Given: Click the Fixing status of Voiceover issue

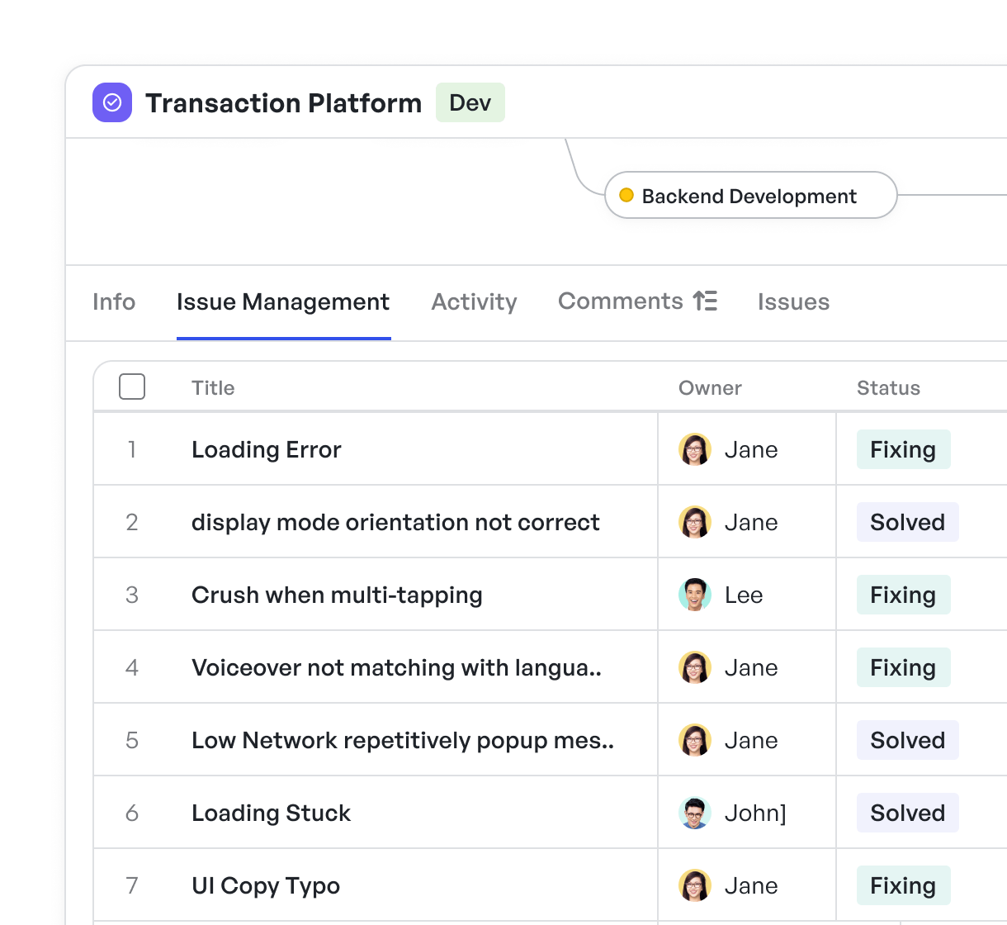Looking at the screenshot, I should [x=904, y=667].
